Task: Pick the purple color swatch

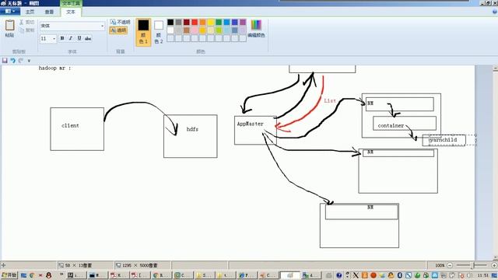Action: 243,22
